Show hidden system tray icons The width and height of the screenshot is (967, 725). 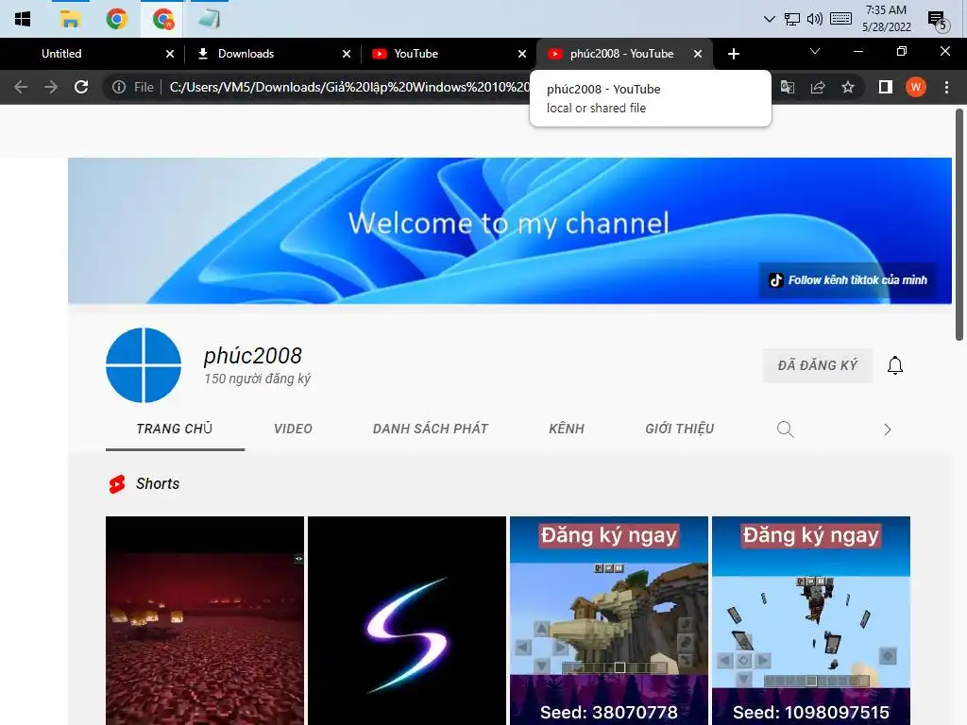pos(769,19)
